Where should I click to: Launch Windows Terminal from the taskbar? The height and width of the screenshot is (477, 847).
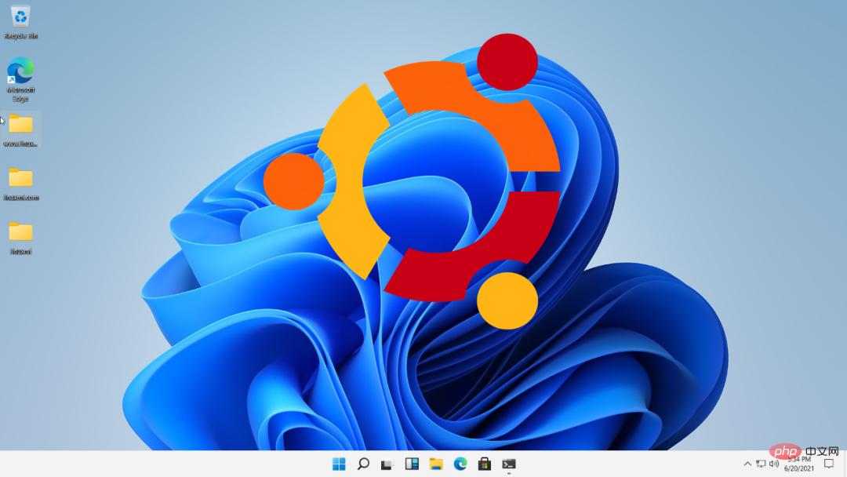[x=508, y=464]
